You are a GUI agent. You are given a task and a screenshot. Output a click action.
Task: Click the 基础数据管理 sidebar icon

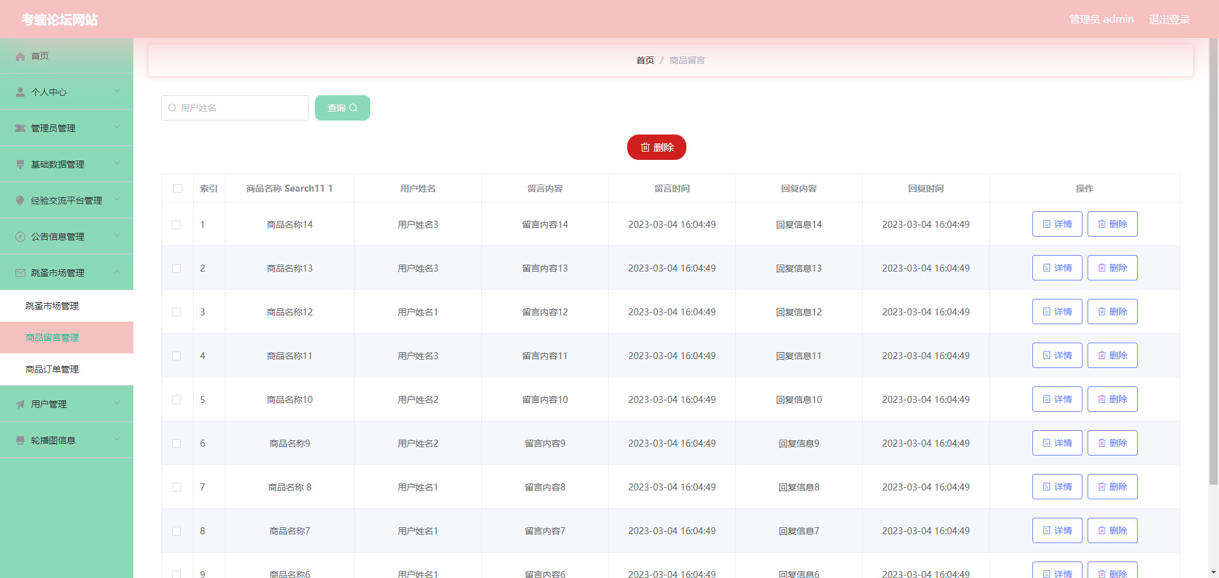(20, 165)
